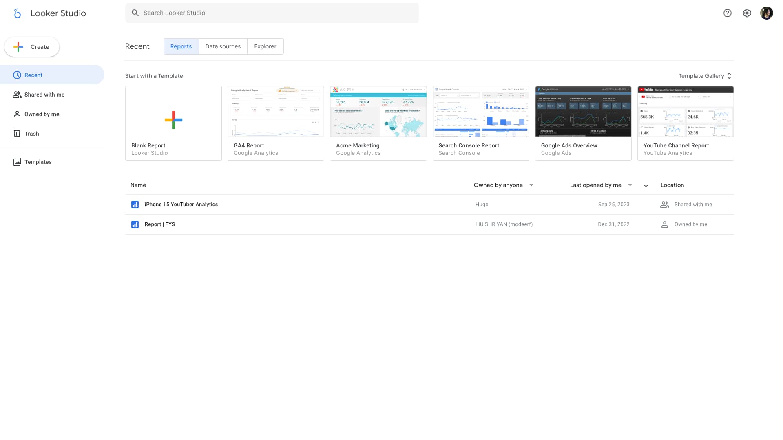Open the Last opened by me dropdown
Screen dimensions: 783x440
pos(601,185)
